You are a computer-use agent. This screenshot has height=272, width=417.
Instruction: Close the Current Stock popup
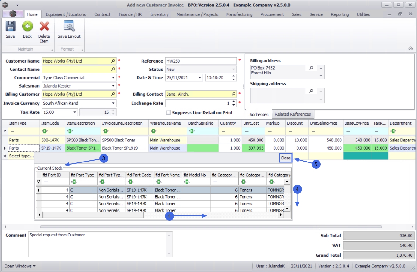[x=285, y=158]
